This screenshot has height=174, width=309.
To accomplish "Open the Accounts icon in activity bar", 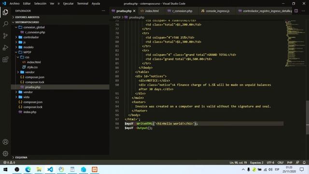I will [x=5, y=142].
